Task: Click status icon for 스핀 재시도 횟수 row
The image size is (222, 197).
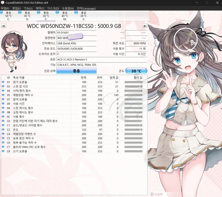Action: (x=3, y=108)
